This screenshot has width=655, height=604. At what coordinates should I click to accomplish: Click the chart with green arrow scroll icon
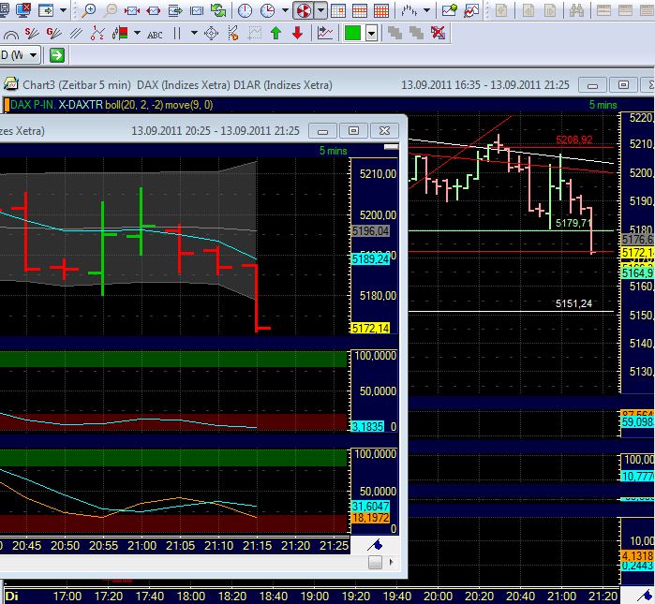[x=175, y=10]
